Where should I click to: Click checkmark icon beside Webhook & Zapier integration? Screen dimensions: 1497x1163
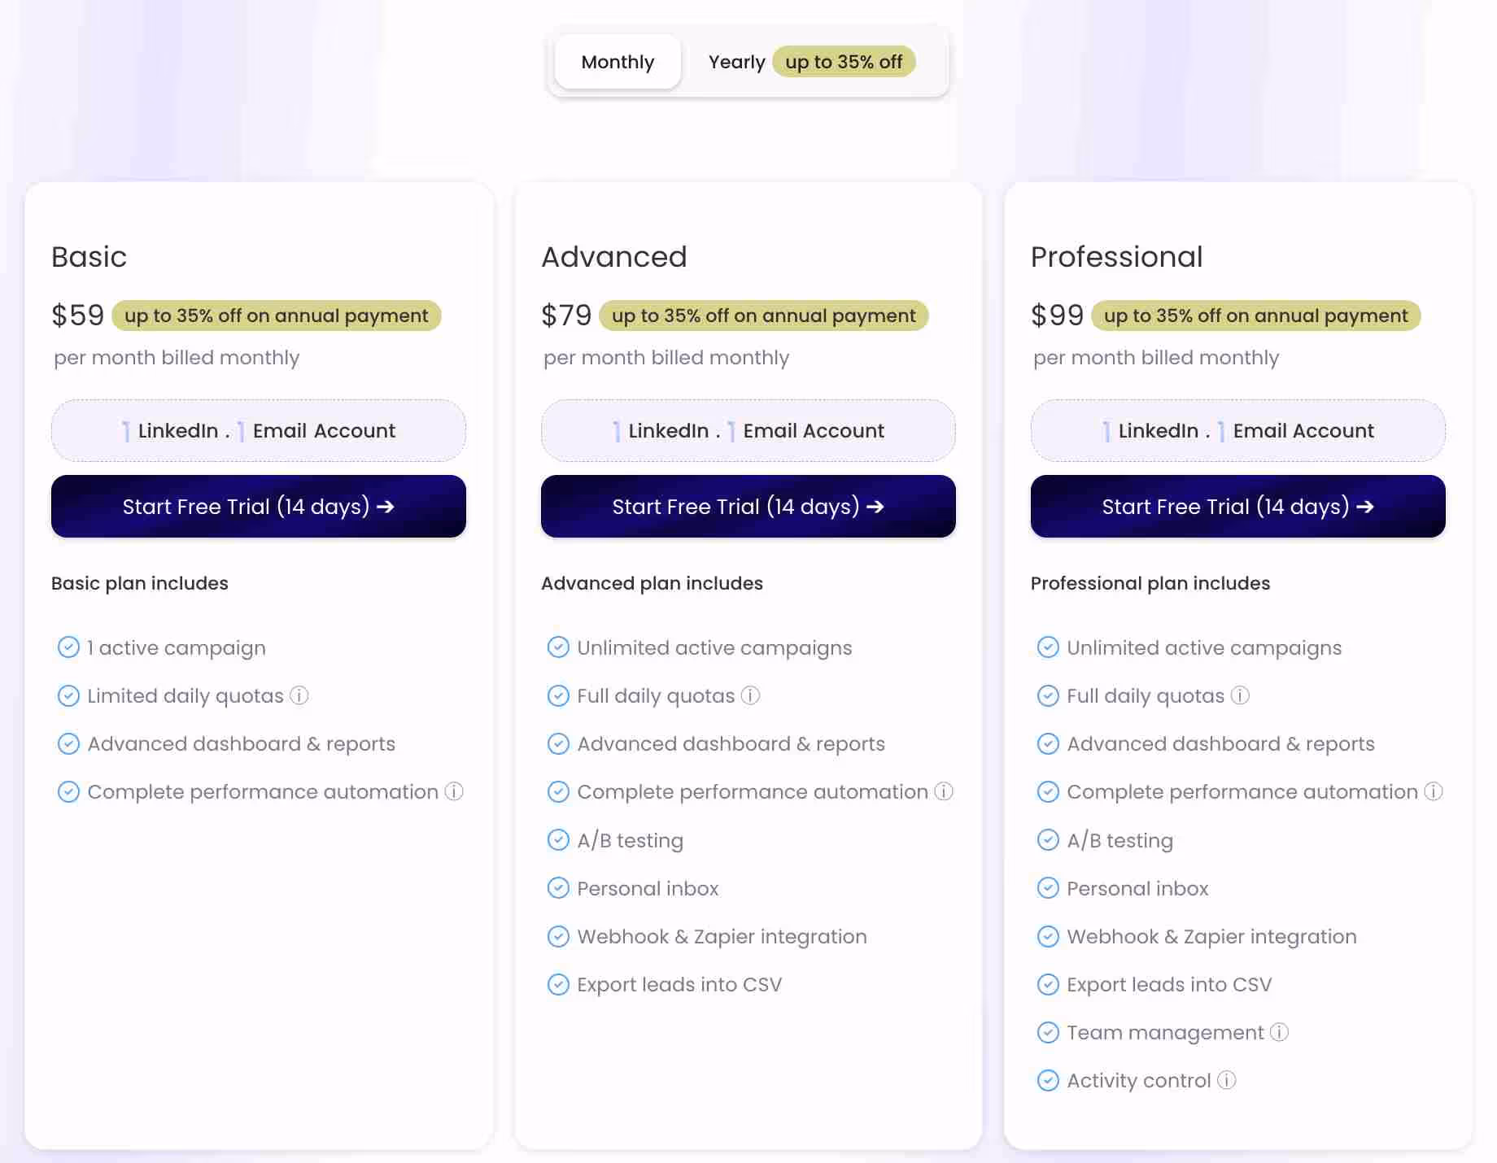point(558,936)
